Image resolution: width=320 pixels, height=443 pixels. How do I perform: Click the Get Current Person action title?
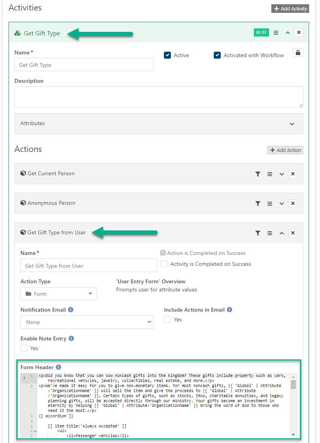[x=51, y=173]
